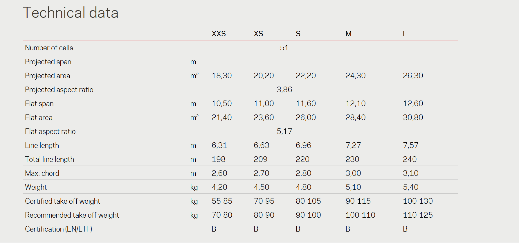Click the flat aspect ratio value 5,17
Screen dimensions: 519x249
(284, 131)
